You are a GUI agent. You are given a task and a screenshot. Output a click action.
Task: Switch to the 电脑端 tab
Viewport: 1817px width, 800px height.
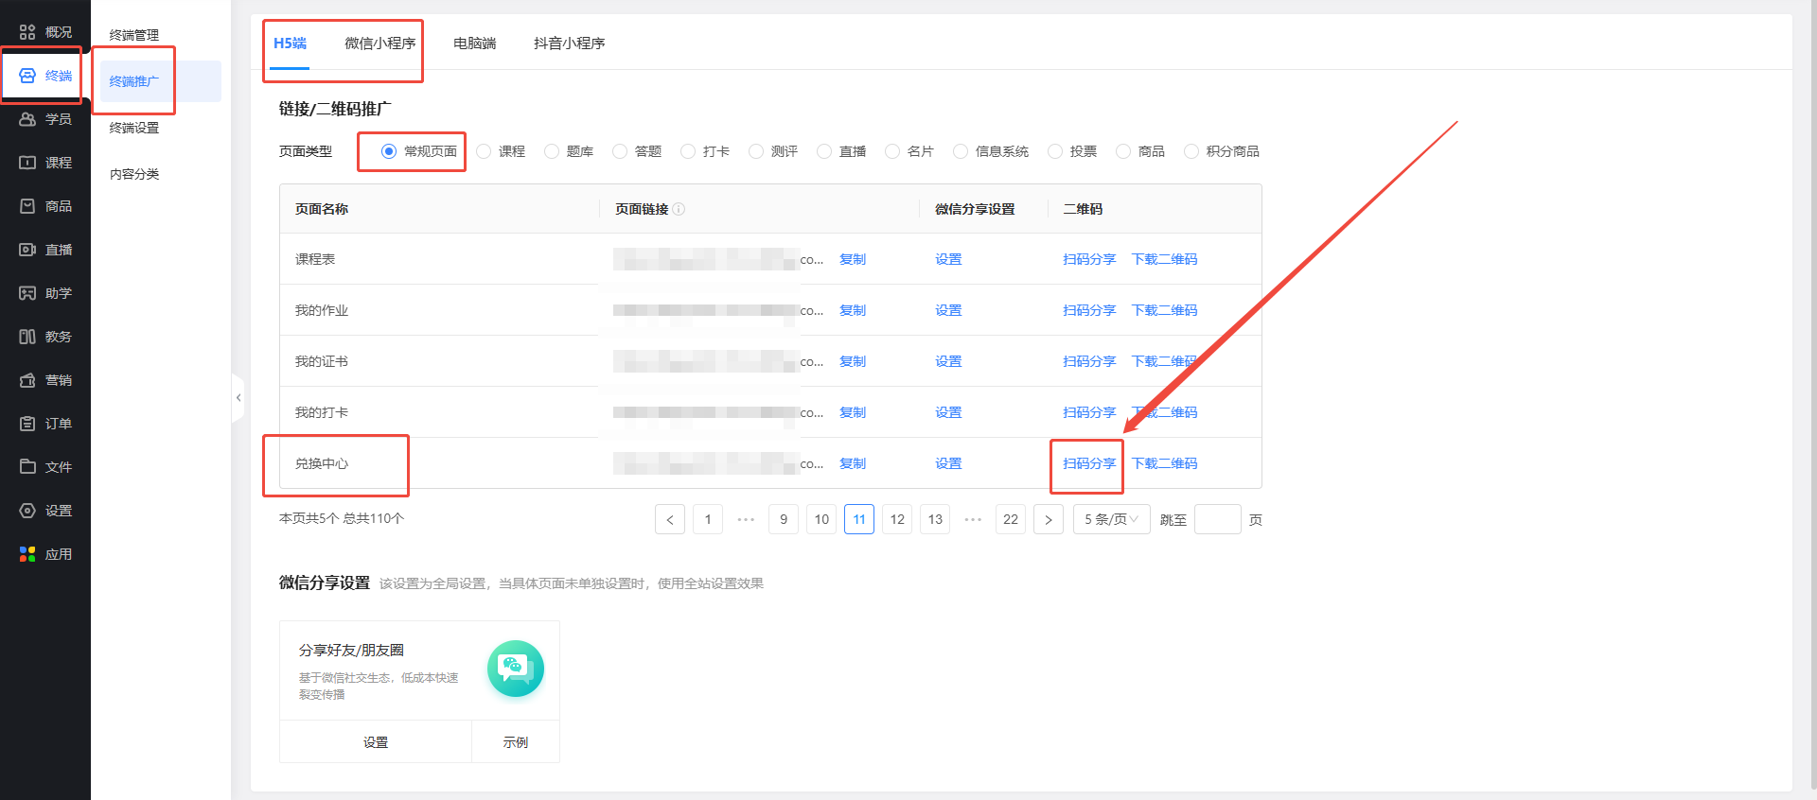pyautogui.click(x=474, y=43)
